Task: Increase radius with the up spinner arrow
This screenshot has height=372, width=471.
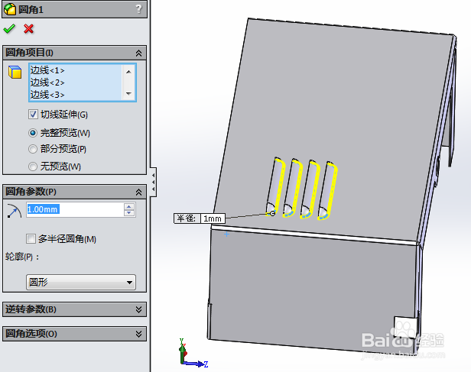Action: point(129,206)
